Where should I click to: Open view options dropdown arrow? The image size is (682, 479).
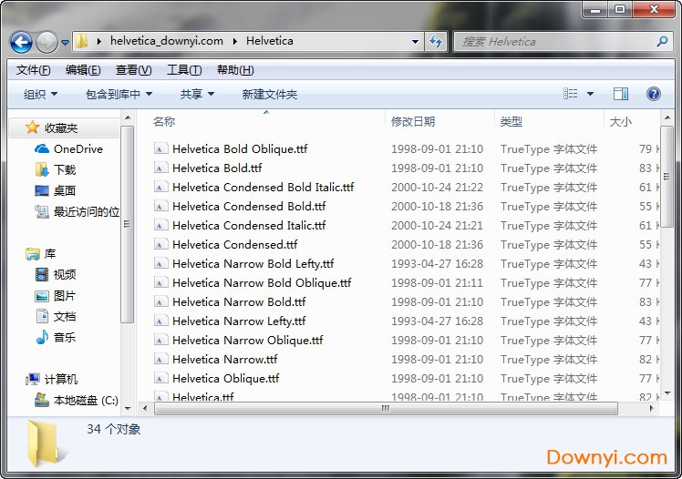[590, 94]
